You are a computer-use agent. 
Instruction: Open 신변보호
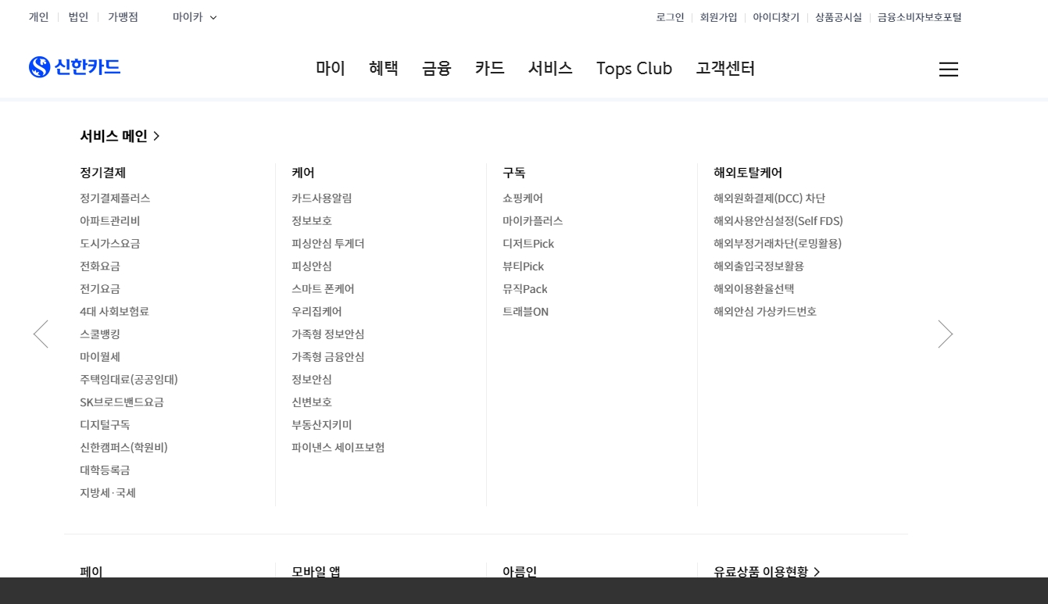(x=312, y=402)
